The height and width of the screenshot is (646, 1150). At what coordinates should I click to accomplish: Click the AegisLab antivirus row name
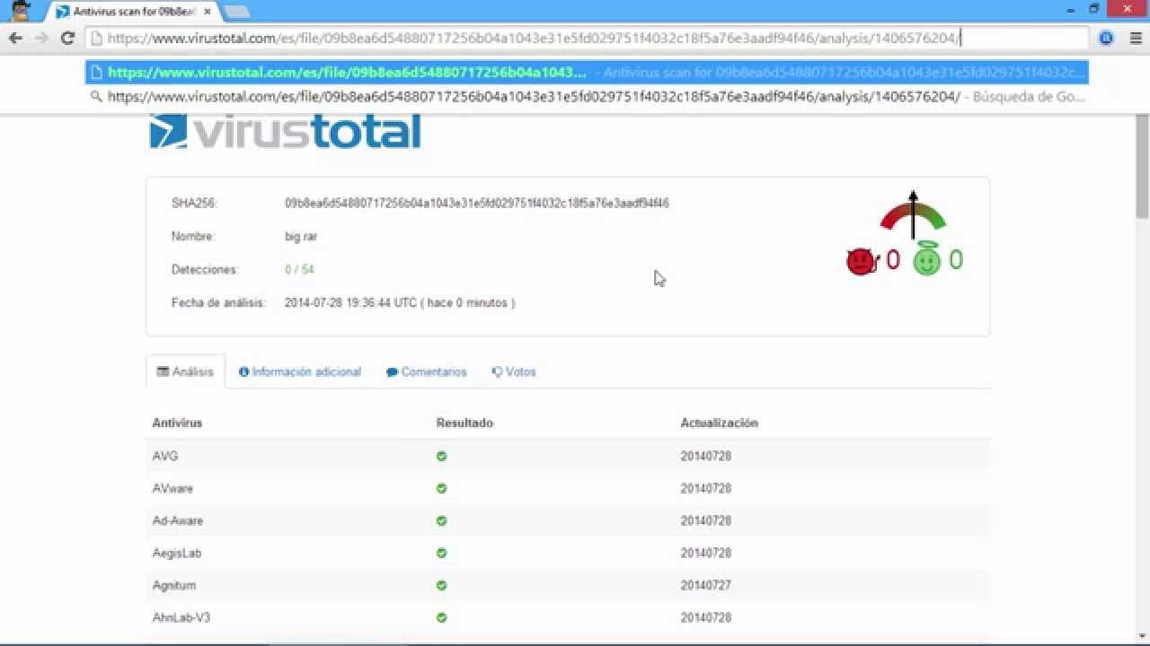(176, 553)
